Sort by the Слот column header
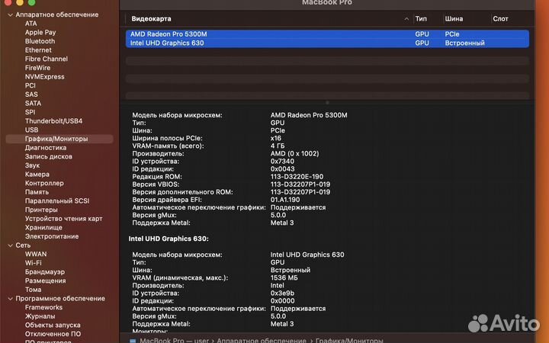This screenshot has height=343, width=549. (500, 19)
